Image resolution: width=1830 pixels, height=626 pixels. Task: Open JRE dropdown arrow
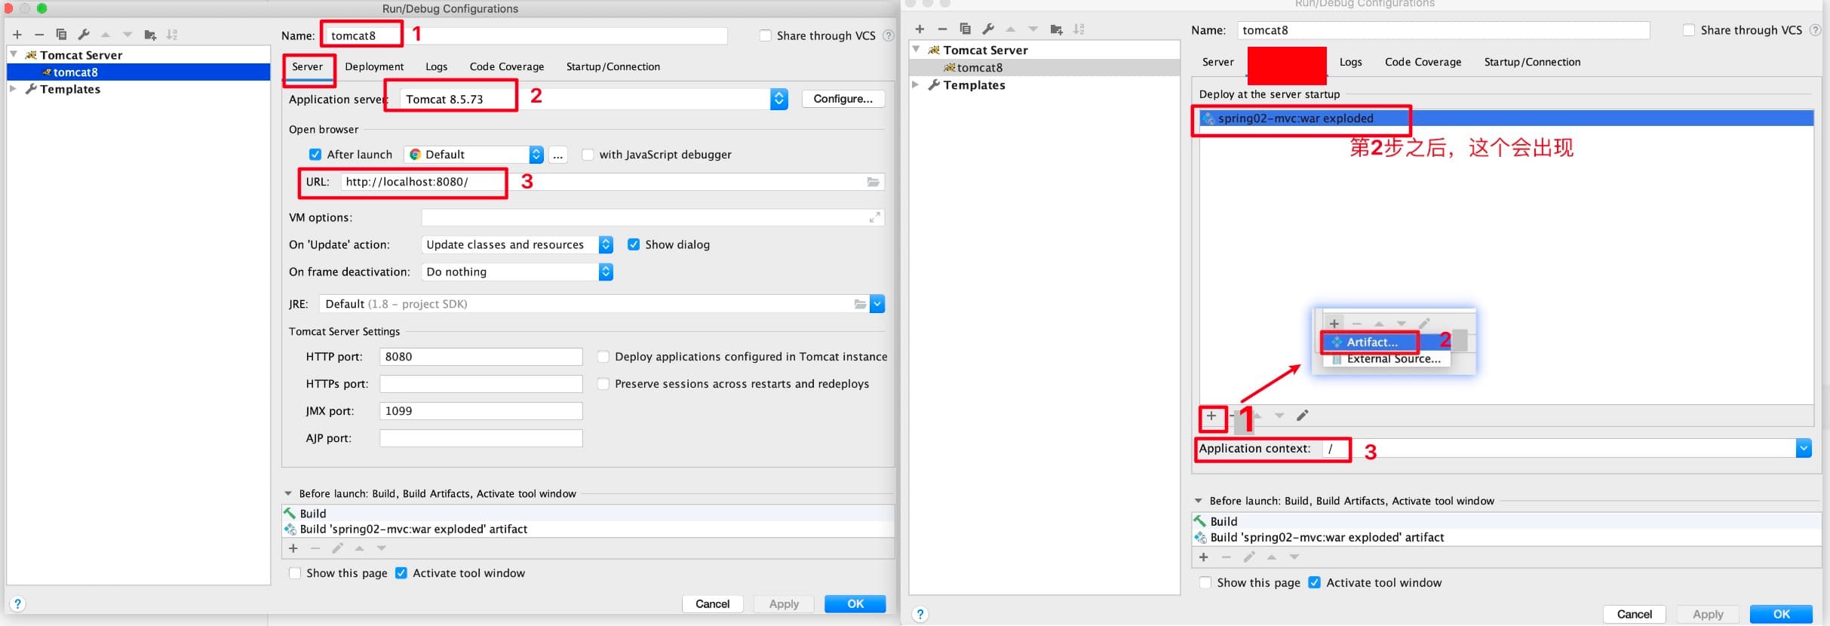pyautogui.click(x=877, y=304)
